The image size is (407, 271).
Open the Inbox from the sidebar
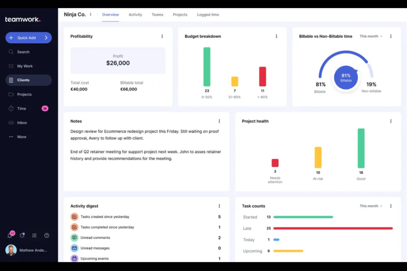coord(22,122)
